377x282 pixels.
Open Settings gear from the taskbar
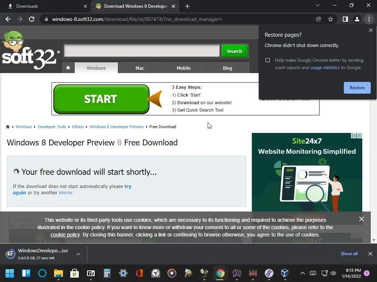click(x=123, y=273)
